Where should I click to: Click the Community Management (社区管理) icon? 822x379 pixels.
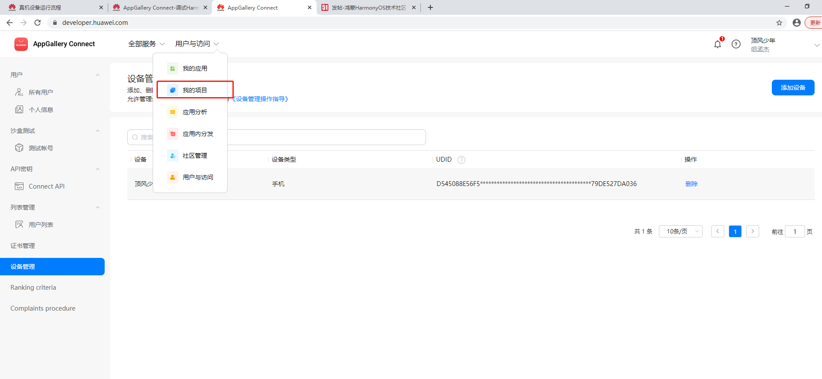pyautogui.click(x=173, y=156)
